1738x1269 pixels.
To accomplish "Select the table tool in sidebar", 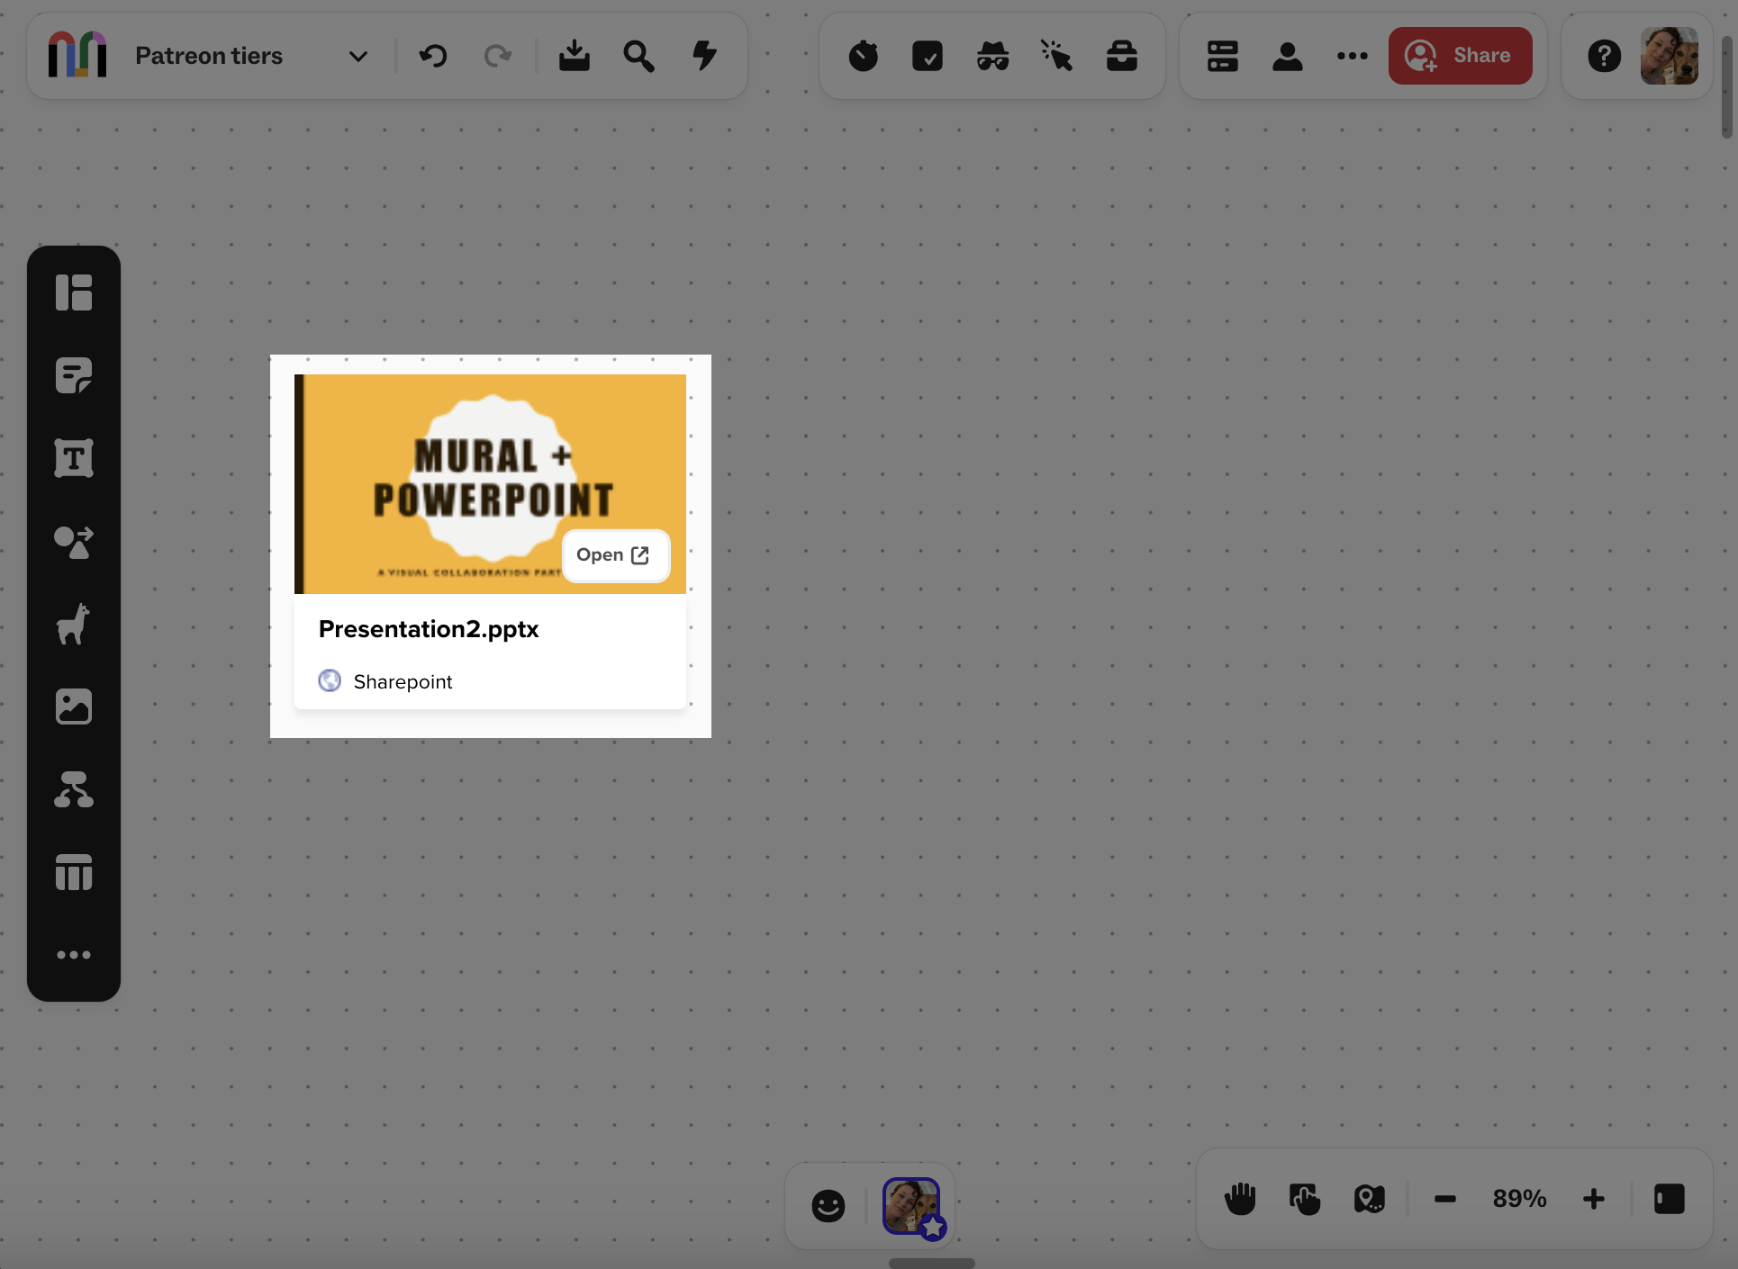I will (x=74, y=872).
